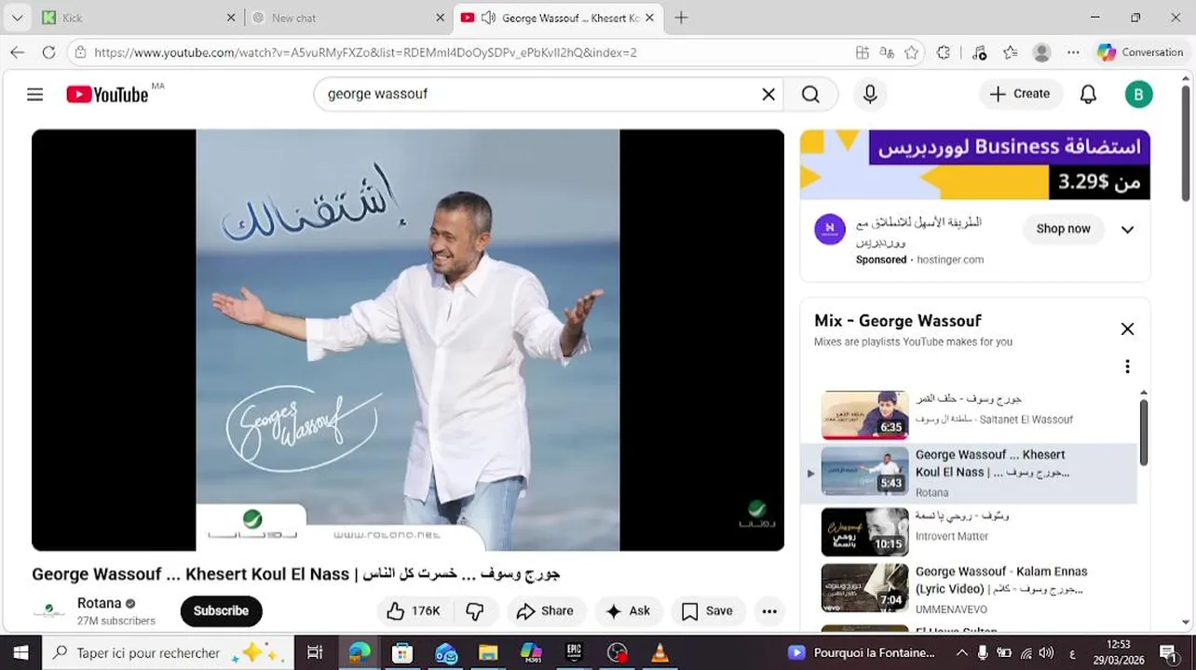
Task: Close the New chat tab
Action: 441,18
